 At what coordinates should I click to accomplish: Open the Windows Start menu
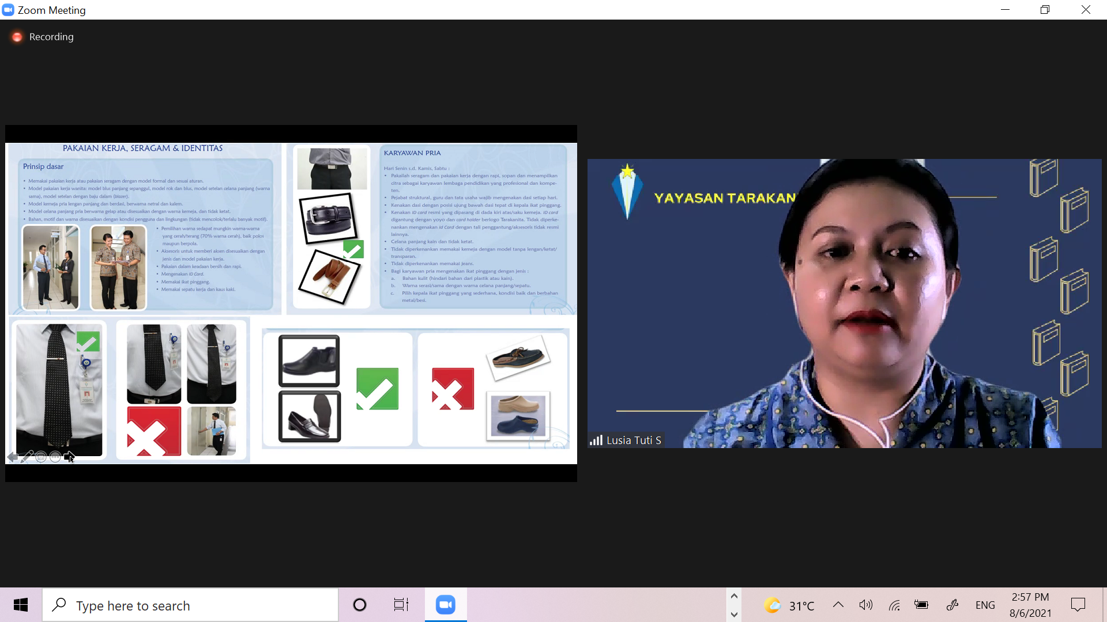pyautogui.click(x=21, y=605)
